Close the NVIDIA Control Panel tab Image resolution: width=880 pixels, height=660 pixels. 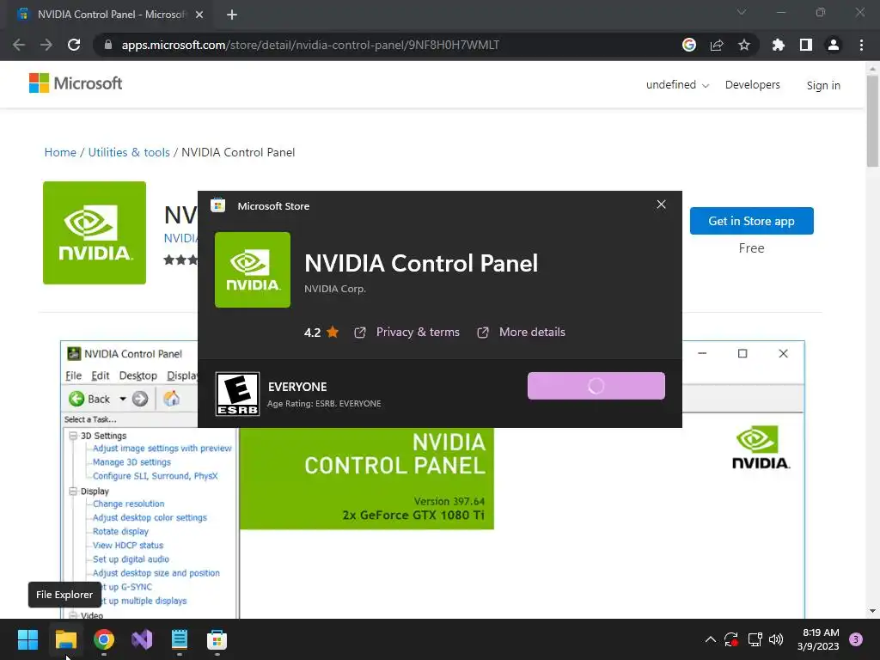pos(199,15)
